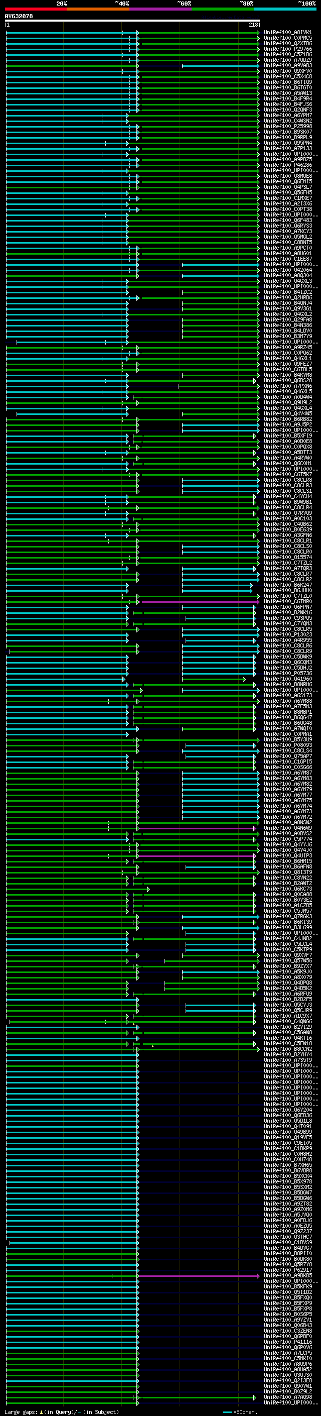
Task: Click hit label UniRef100_C1GPI5
Action: (288, 762)
